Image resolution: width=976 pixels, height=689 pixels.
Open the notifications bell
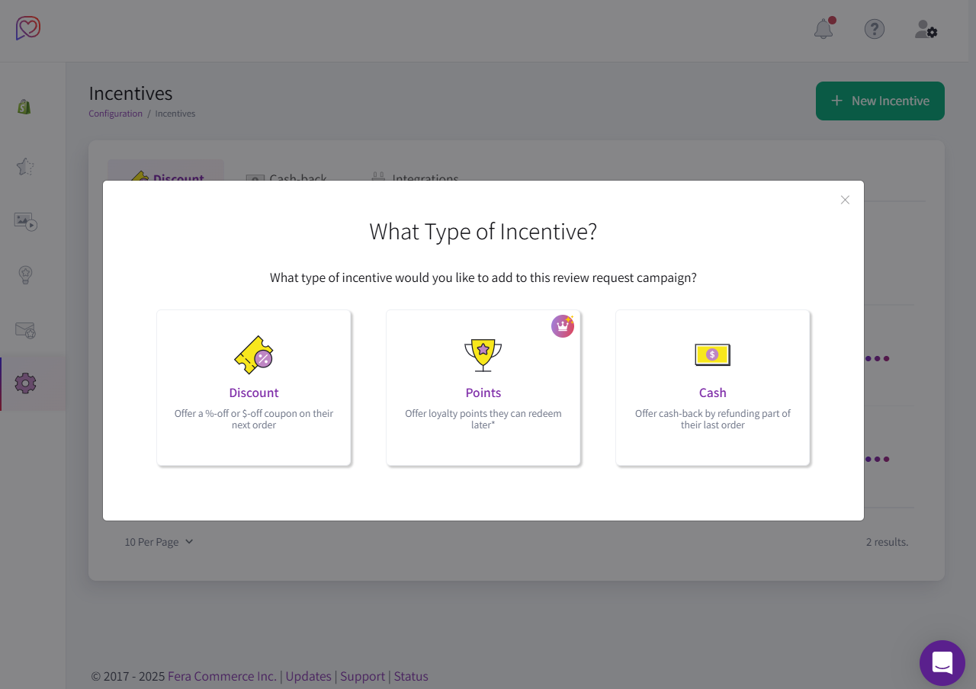(x=823, y=29)
